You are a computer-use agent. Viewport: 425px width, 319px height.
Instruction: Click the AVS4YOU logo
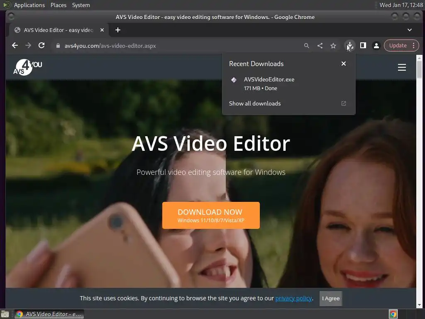point(28,67)
